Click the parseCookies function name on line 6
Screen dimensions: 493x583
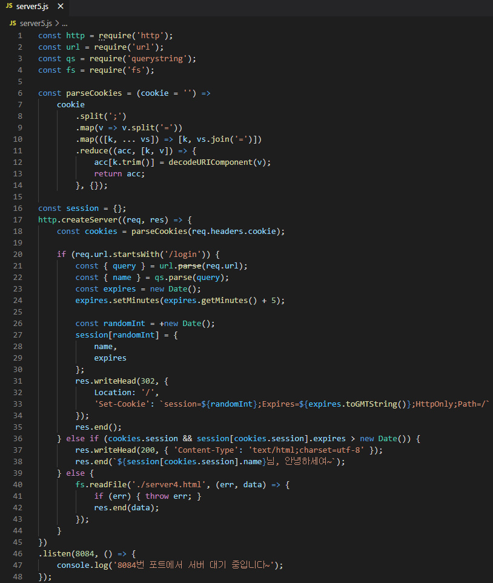click(x=94, y=93)
